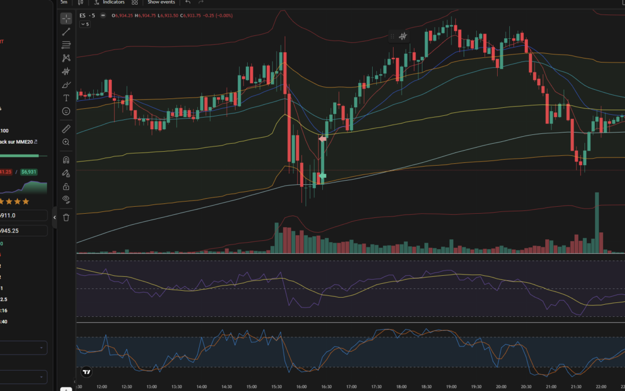The height and width of the screenshot is (391, 625).
Task: Open the candlestick chart style dropdown
Action: (80, 2)
